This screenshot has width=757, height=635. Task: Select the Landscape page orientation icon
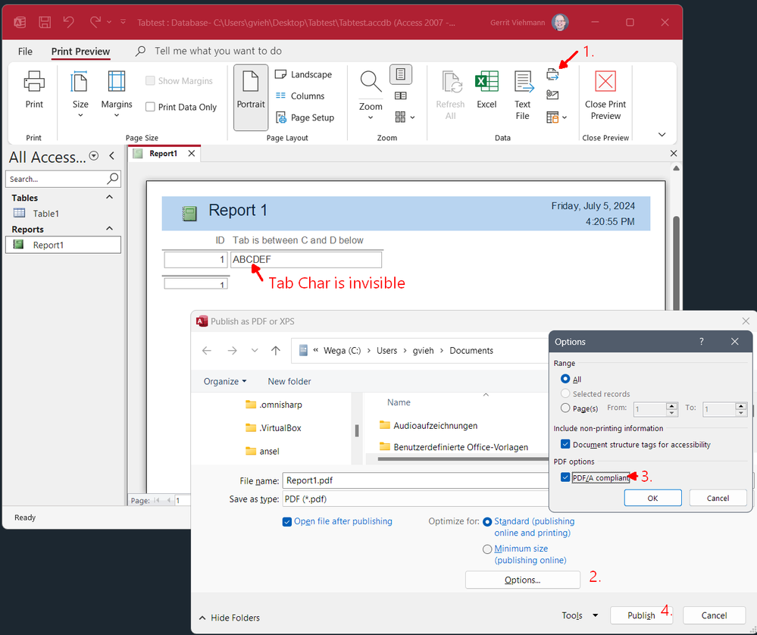[281, 74]
